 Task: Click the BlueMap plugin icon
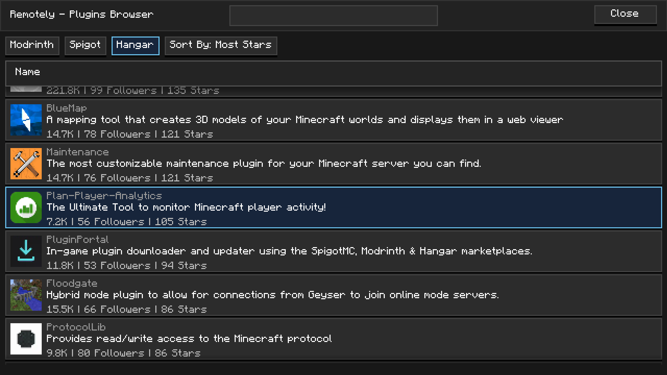coord(26,120)
